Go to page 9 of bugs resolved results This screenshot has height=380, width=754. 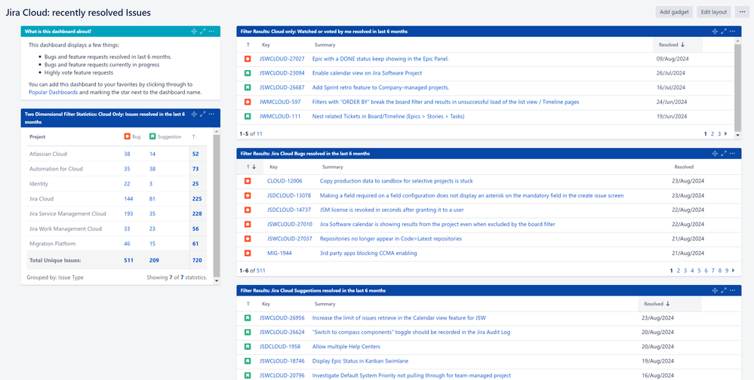pyautogui.click(x=727, y=271)
